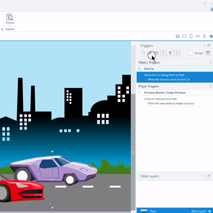Switch to phone landscape view
213x213 pixels.
click(197, 36)
